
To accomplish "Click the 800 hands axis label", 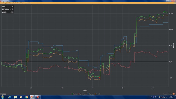I will [x=122, y=88].
